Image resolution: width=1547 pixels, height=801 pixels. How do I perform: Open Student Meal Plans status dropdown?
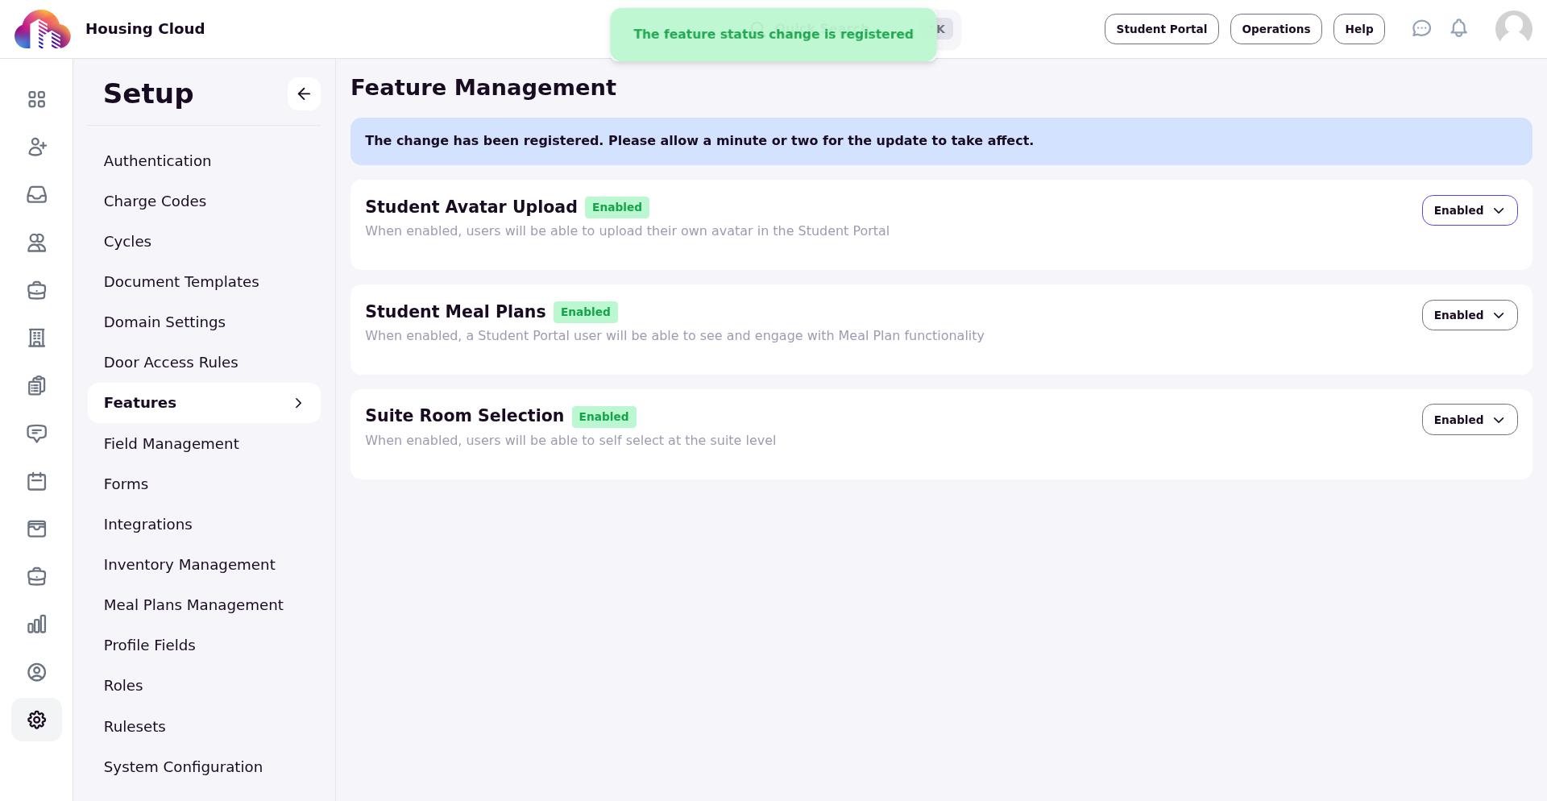point(1469,315)
